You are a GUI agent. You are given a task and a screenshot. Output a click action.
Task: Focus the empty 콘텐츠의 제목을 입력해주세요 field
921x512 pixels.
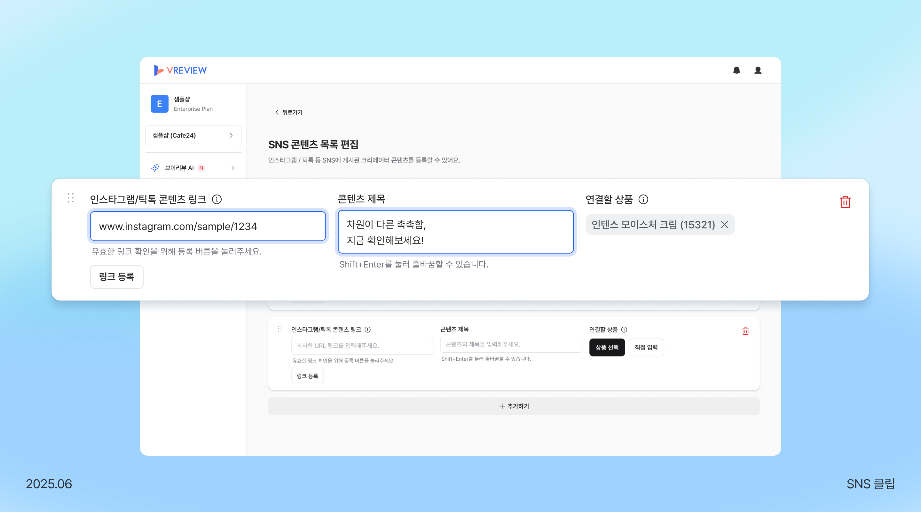(x=511, y=344)
